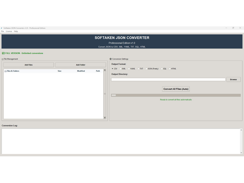Sort file list by Path column
This screenshot has height=183, width=244.
98,71
